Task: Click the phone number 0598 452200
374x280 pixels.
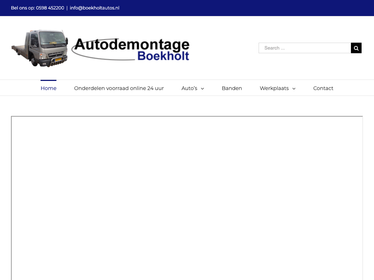Action: click(x=50, y=8)
